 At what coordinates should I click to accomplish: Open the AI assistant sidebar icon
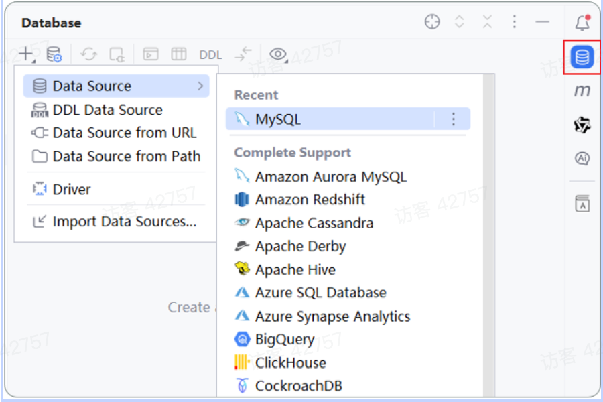[582, 158]
